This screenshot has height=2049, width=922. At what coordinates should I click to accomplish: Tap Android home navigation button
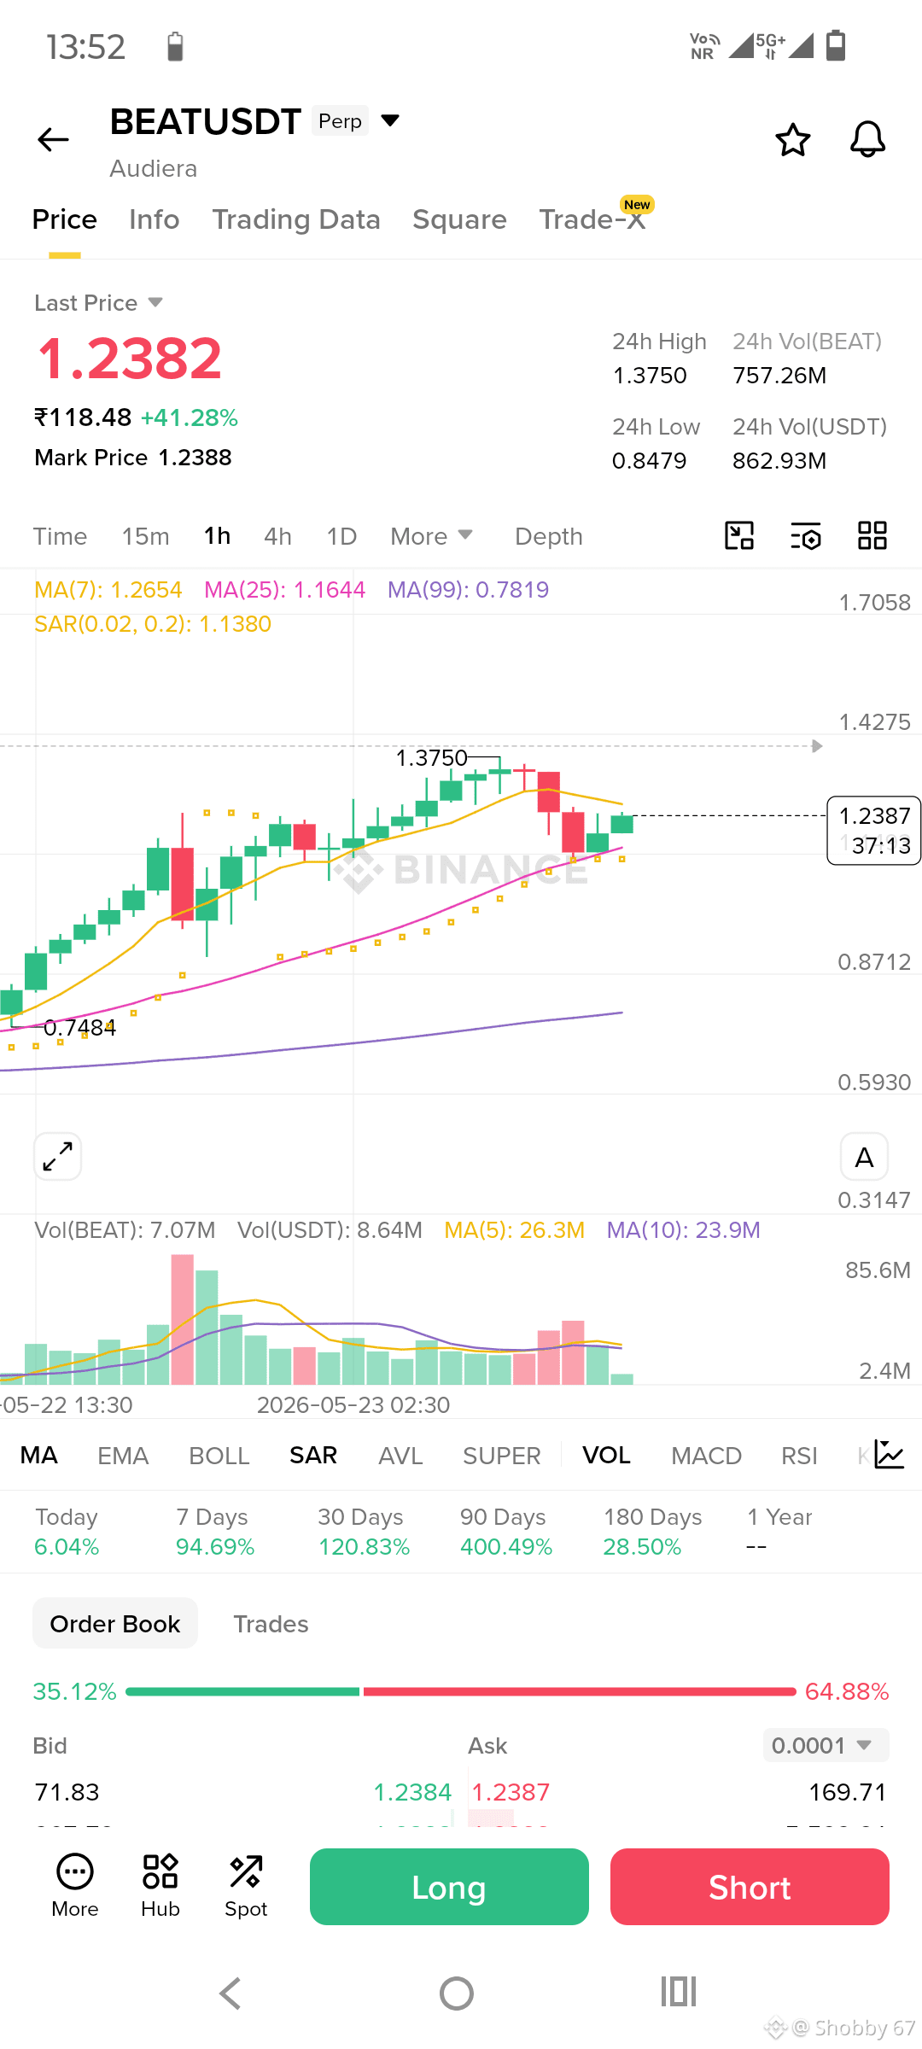(x=457, y=1994)
